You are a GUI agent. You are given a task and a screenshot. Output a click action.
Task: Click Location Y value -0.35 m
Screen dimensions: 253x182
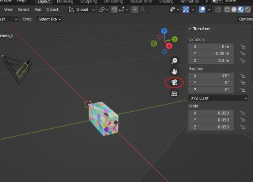tap(211, 54)
